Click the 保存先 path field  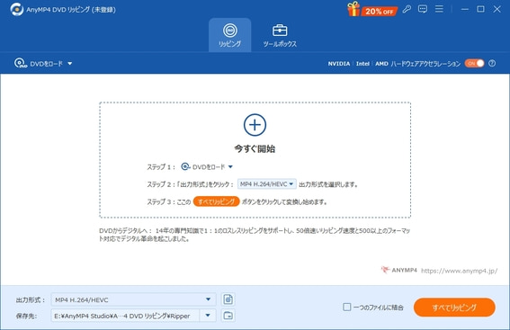pyautogui.click(x=125, y=316)
